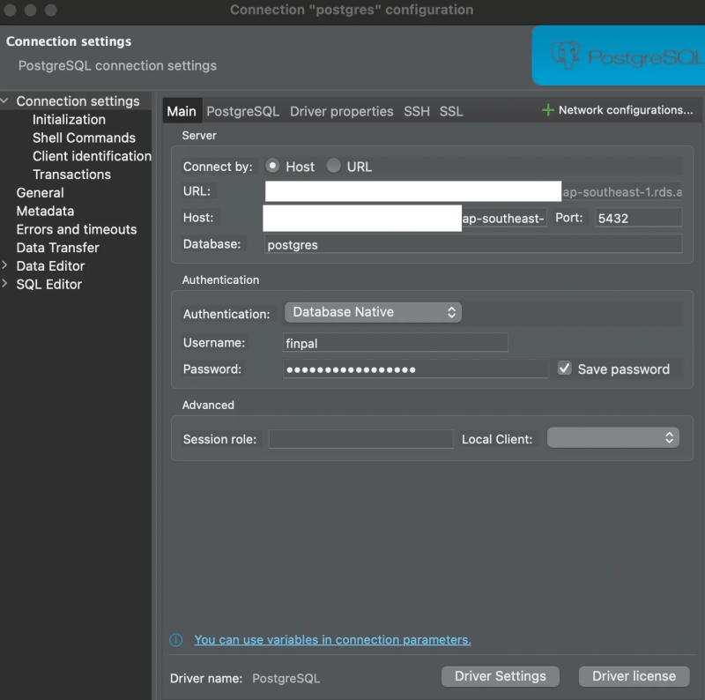Switch to the Driver properties tab
This screenshot has width=705, height=700.
click(342, 111)
